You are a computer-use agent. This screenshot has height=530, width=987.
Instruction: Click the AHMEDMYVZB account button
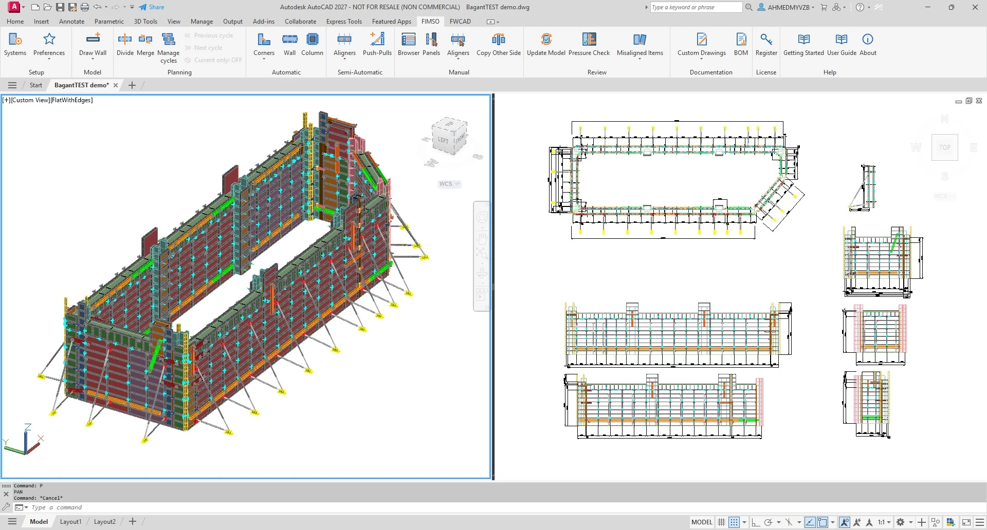pyautogui.click(x=786, y=7)
